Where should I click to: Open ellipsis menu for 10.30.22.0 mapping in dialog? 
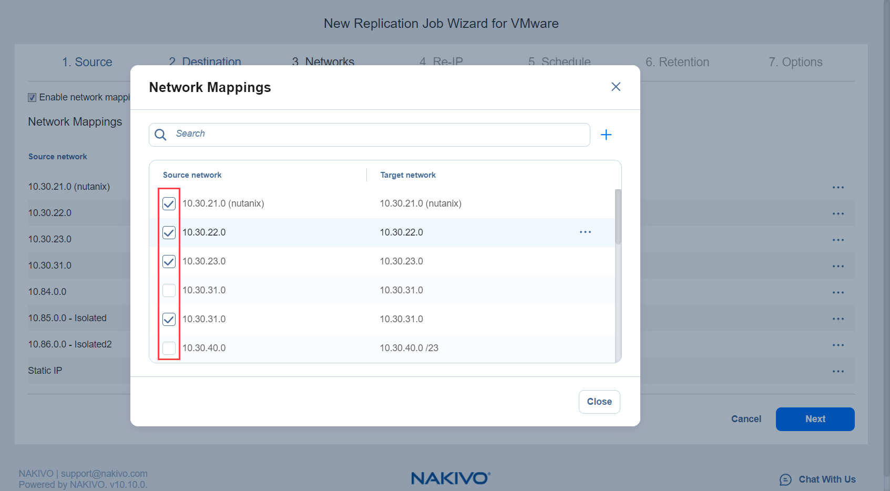[585, 232]
